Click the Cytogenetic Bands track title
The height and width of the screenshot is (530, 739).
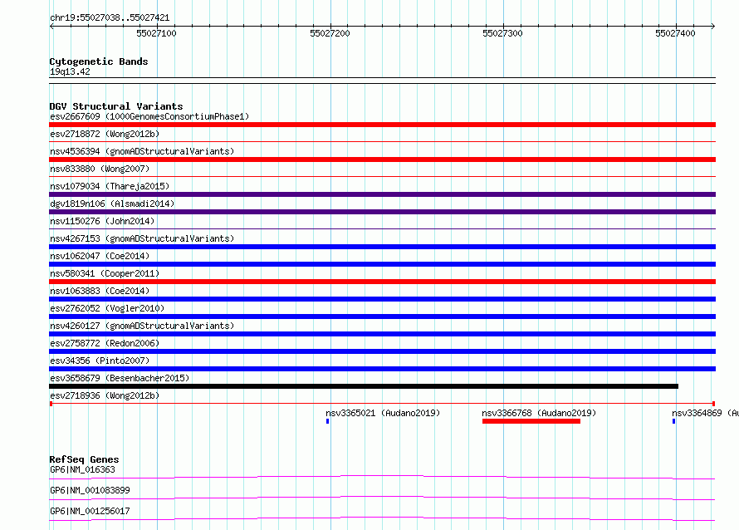(99, 61)
